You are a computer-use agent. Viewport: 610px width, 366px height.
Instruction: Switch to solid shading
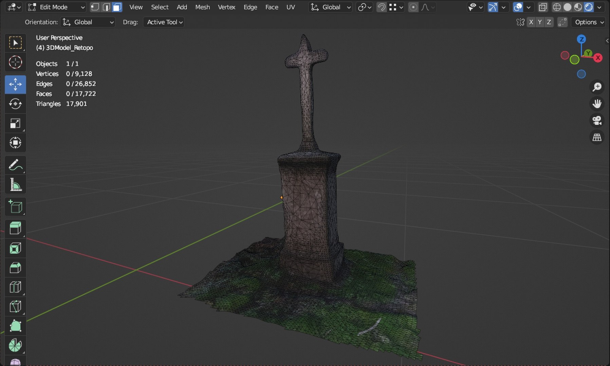click(x=567, y=7)
